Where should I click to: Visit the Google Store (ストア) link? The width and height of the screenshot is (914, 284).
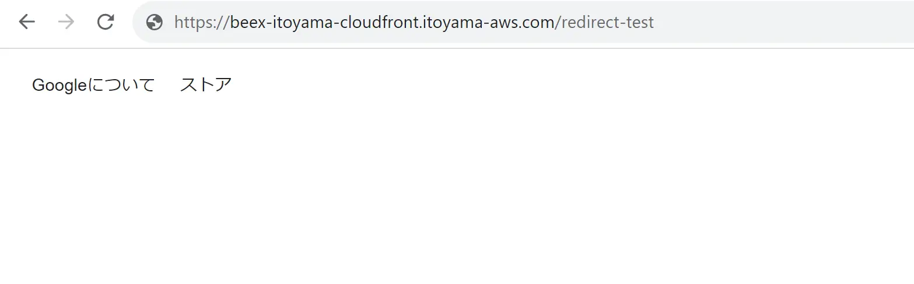tap(206, 85)
